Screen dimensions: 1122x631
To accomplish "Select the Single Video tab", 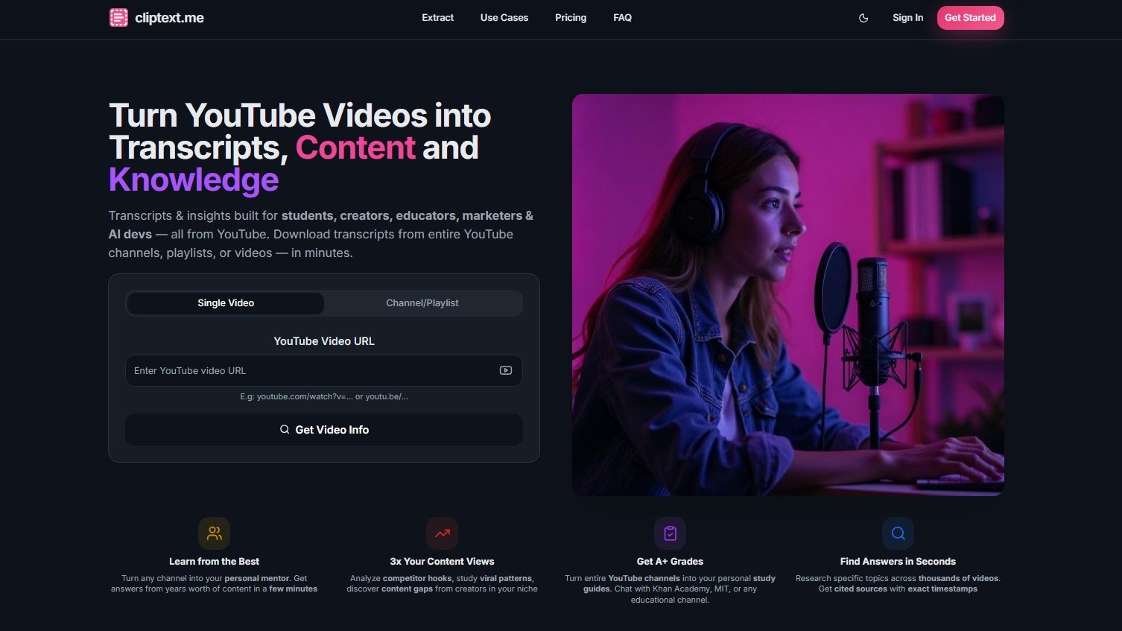I will click(225, 302).
